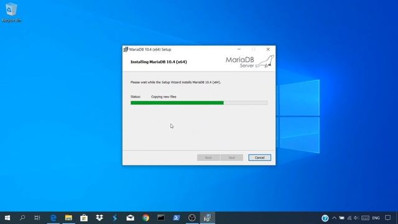Open the blue S-shaped taskbar app
The height and width of the screenshot is (224, 398).
pos(114,218)
